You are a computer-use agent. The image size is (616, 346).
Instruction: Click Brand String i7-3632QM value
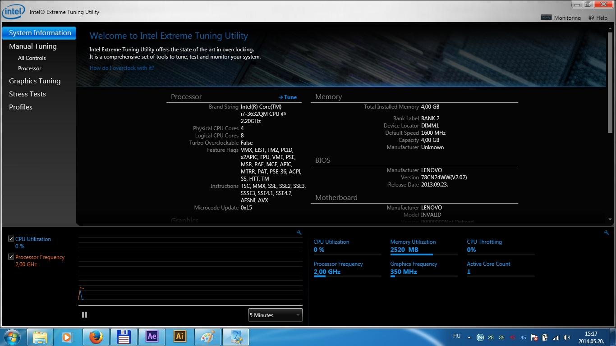(x=263, y=114)
